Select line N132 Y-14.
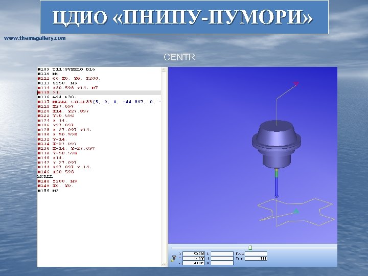This screenshot has height=276, width=368. 52,139
